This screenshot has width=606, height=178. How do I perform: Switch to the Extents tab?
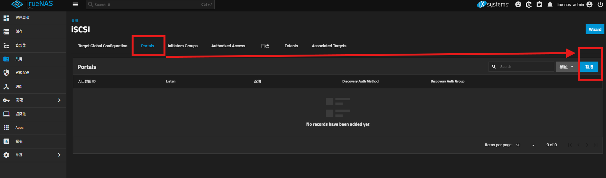pos(291,46)
